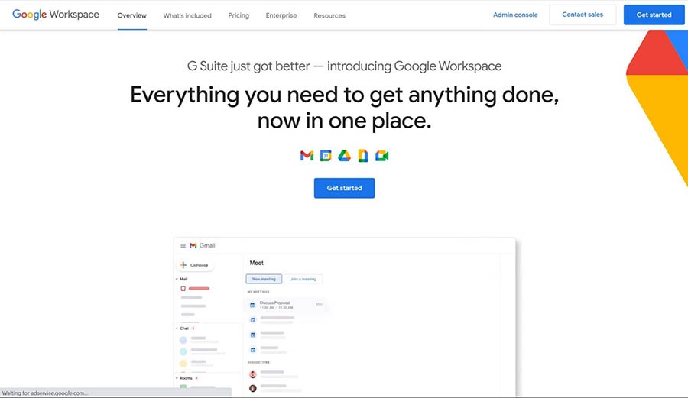This screenshot has height=398, width=688.
Task: Open the Enterprise tab
Action: coord(281,15)
